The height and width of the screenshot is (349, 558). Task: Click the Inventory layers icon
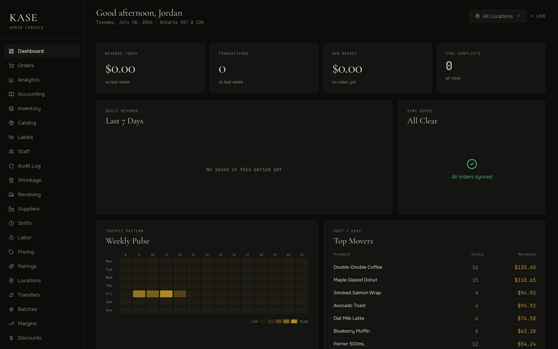click(11, 108)
